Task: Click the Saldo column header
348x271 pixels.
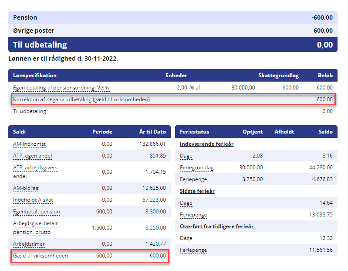Action: pyautogui.click(x=326, y=132)
